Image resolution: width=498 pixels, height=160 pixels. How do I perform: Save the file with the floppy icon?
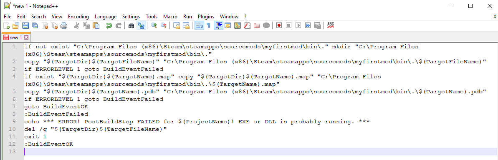coord(25,26)
